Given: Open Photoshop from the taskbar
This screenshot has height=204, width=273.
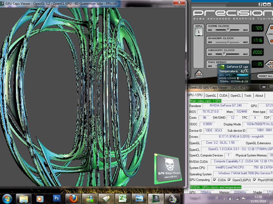Looking at the screenshot, I should pos(57,198).
